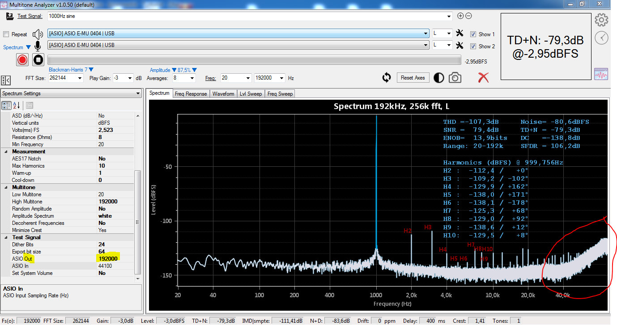
Task: Open the Play Gain dropdown
Action: pyautogui.click(x=130, y=78)
